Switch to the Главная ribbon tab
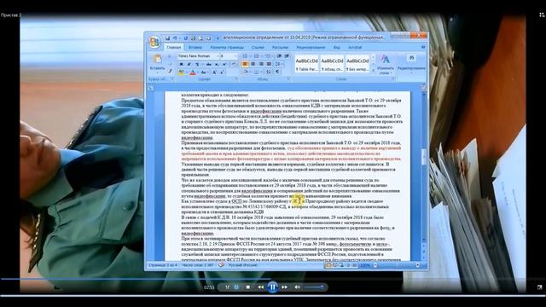This screenshot has width=546, height=307. [173, 48]
